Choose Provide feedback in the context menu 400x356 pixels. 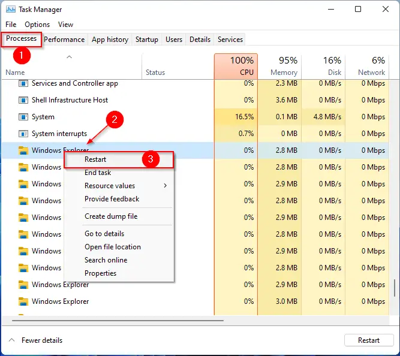pyautogui.click(x=119, y=199)
